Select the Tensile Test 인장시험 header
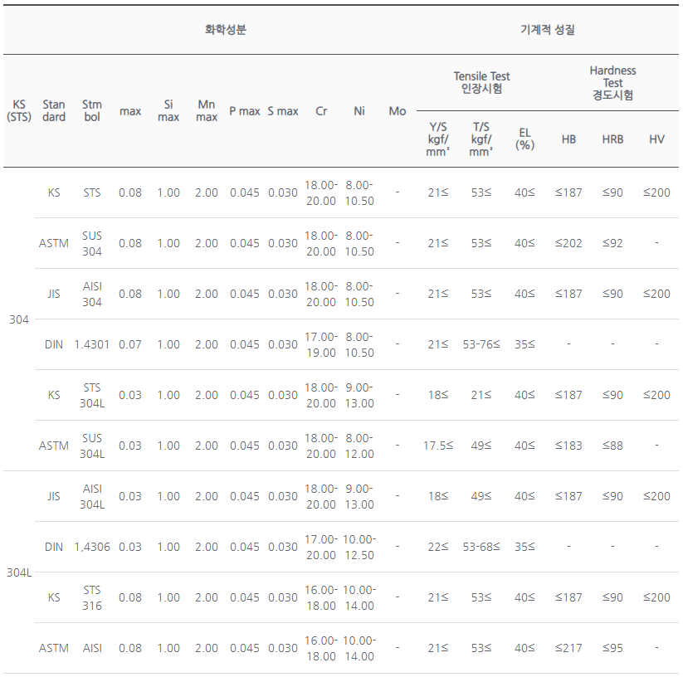Viewport: 683px width, 677px height. [x=481, y=82]
